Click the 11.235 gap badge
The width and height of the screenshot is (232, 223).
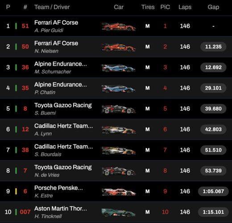point(213,47)
